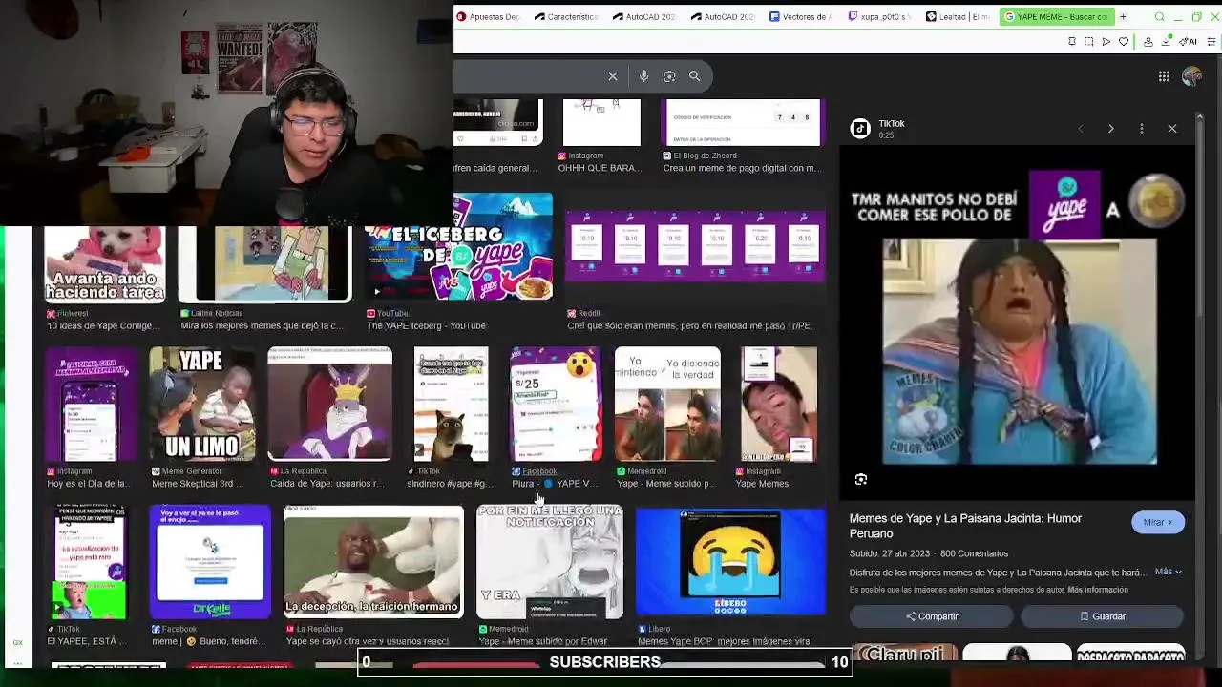Click the Compartir button
The width and height of the screenshot is (1222, 687).
pos(932,616)
